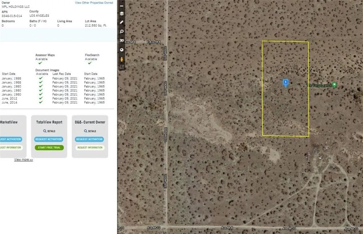Viewport: 363px width, 234px height.
Task: Click the pop-out map icon below the pegman
Action: (x=122, y=67)
